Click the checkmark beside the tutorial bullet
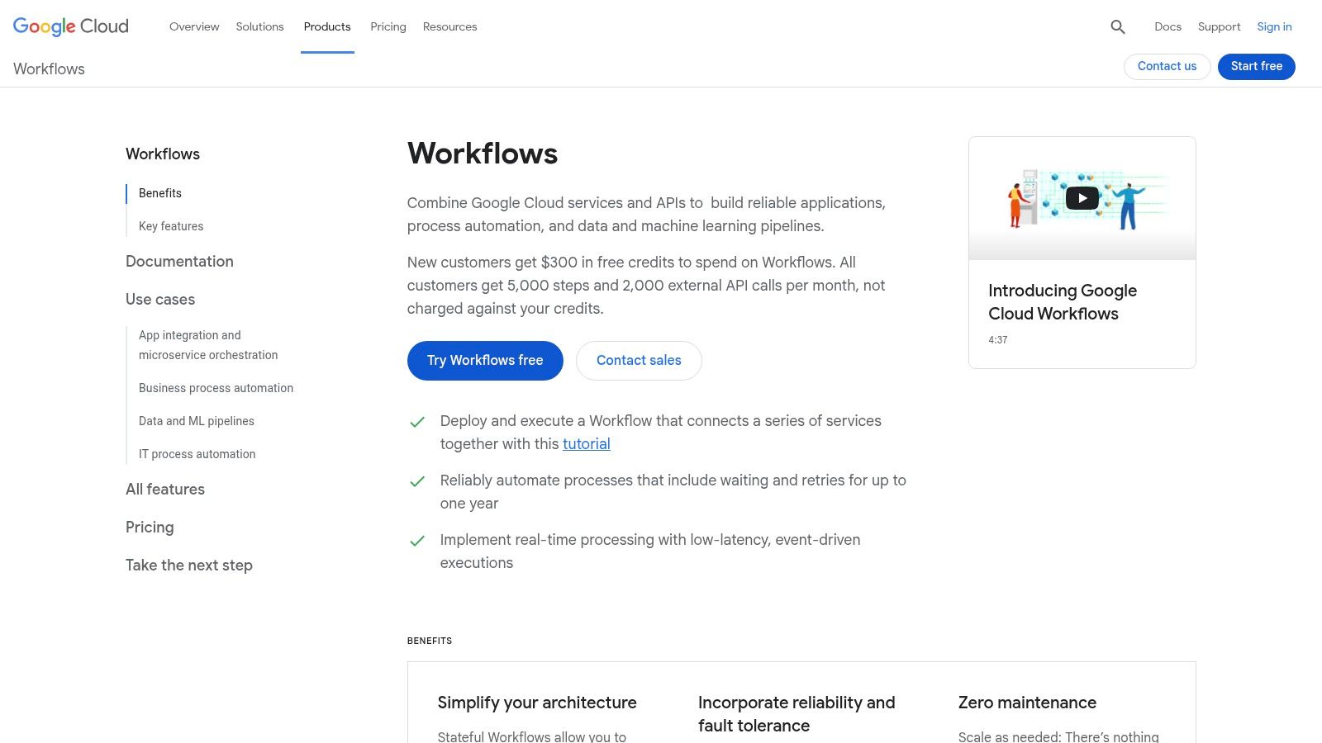Screen dimensions: 1322x743 pos(417,422)
